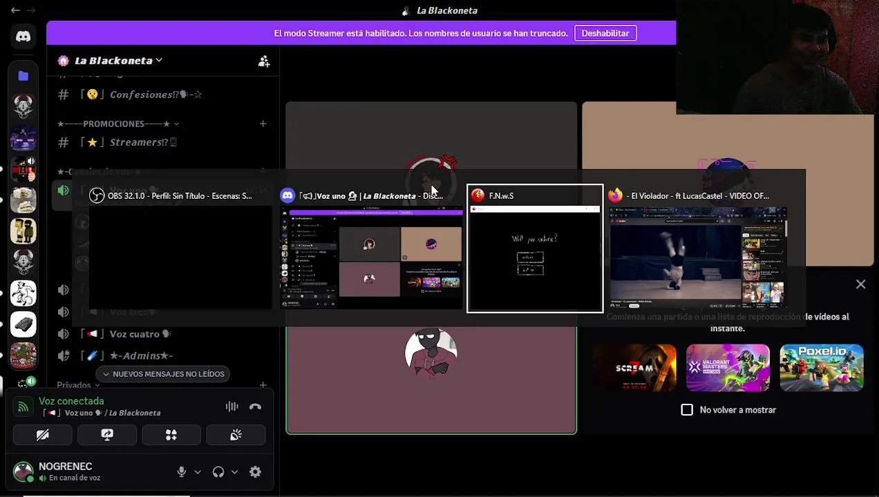Join the Admins voice channel
Screen dimensions: 879x497
pos(141,355)
